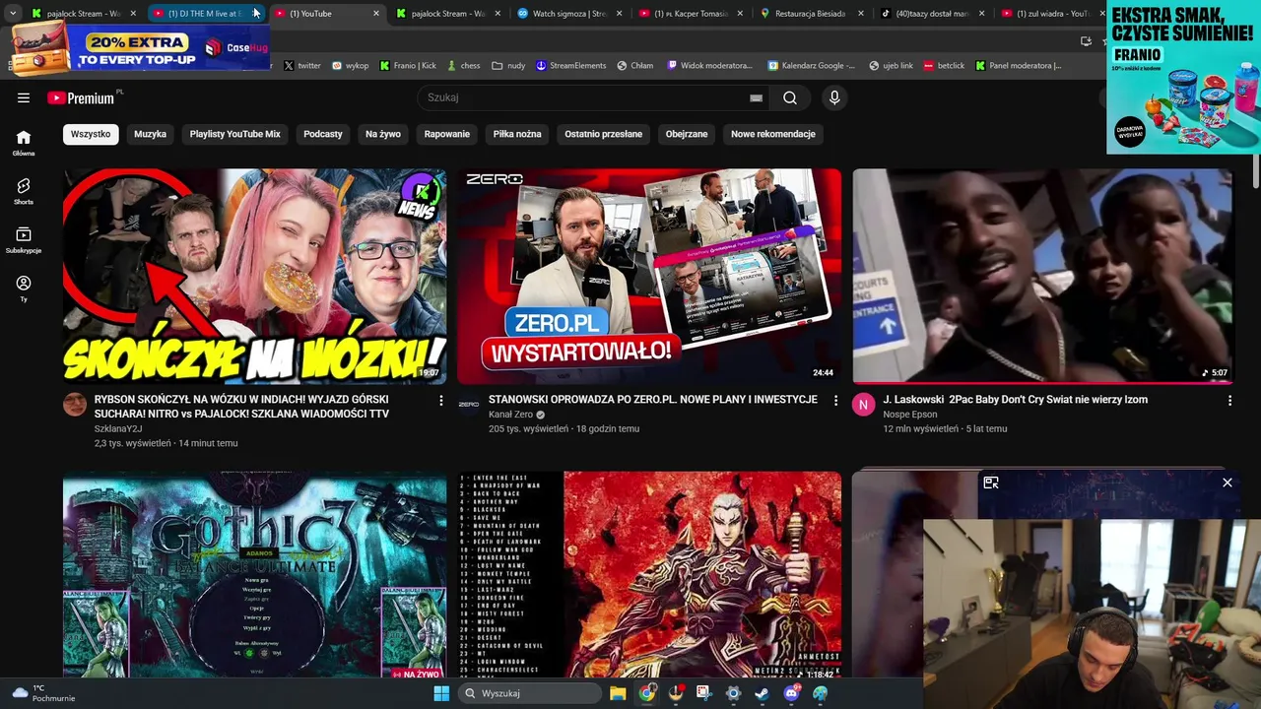Open the Windows Start button
The width and height of the screenshot is (1261, 709).
pos(441,693)
